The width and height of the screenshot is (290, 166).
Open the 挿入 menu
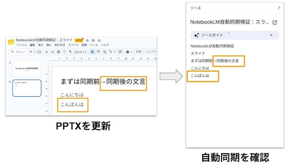(x=49, y=45)
